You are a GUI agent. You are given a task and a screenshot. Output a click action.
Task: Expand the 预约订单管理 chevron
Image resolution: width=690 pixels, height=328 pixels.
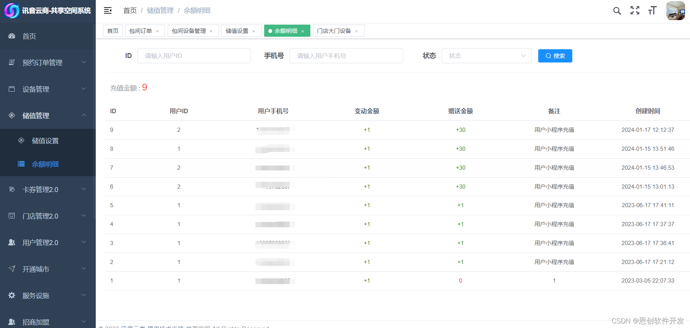coord(84,62)
